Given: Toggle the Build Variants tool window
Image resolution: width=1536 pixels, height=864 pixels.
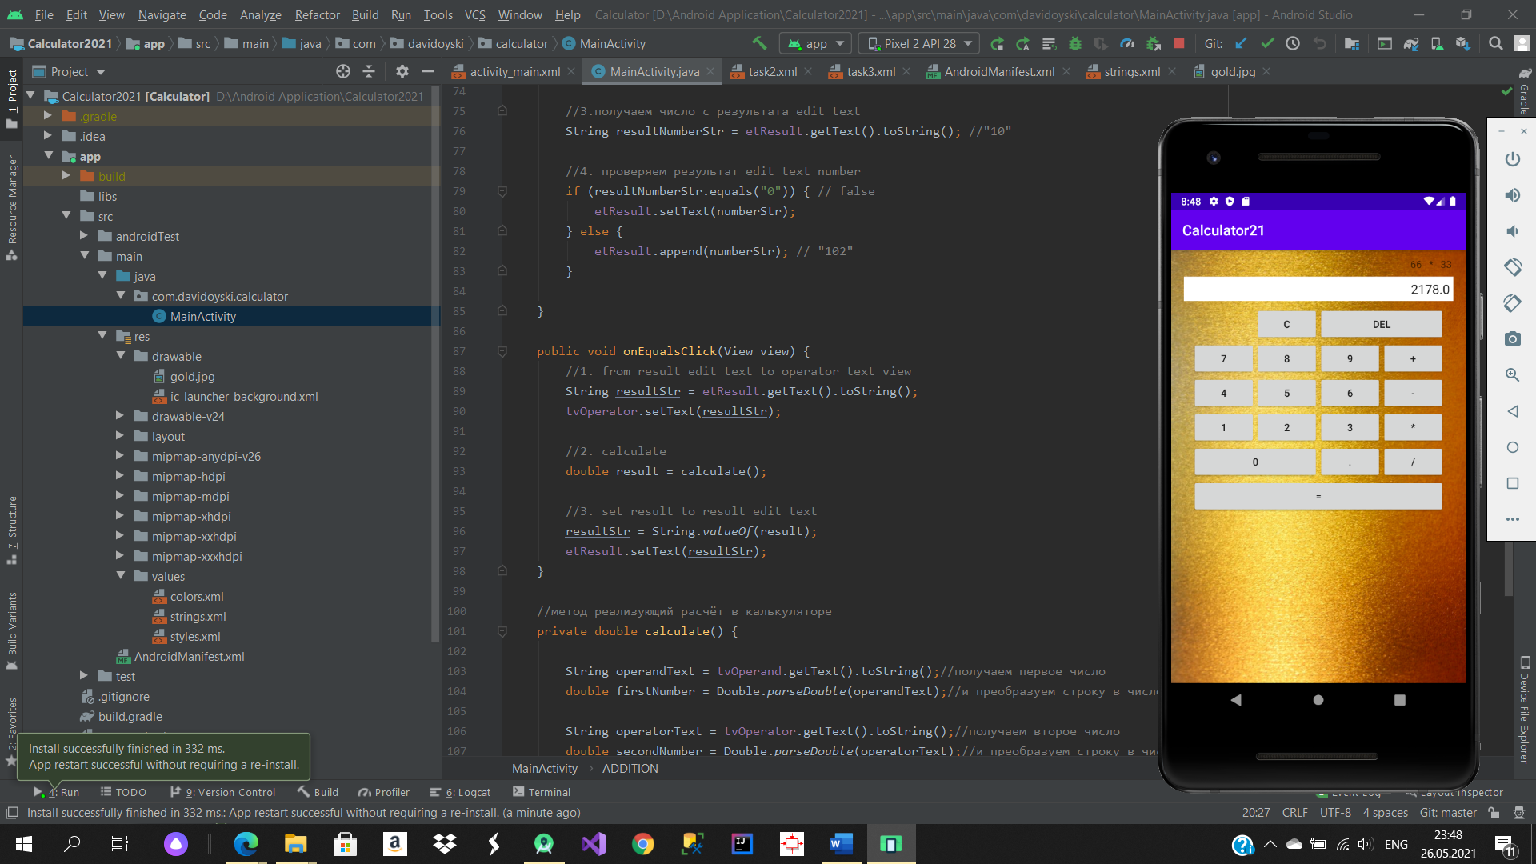Looking at the screenshot, I should tap(12, 630).
